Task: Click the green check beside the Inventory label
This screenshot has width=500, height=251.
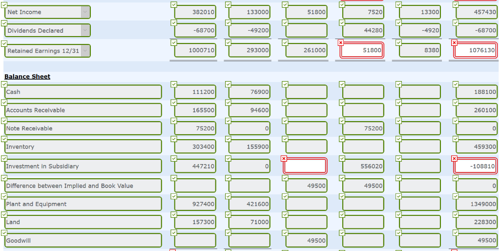Action: (4, 139)
